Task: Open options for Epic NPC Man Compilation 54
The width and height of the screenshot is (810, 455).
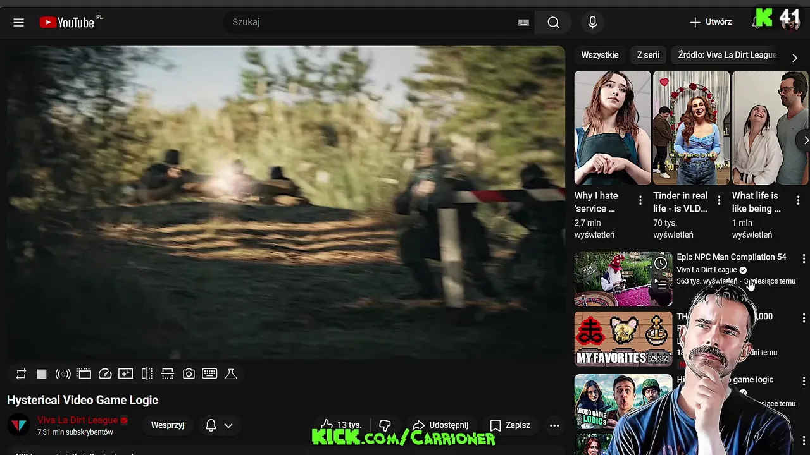Action: 804,259
